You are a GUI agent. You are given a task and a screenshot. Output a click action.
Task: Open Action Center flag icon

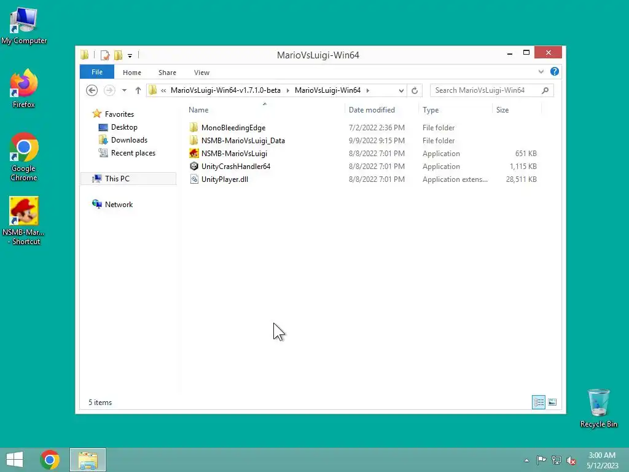tap(541, 460)
